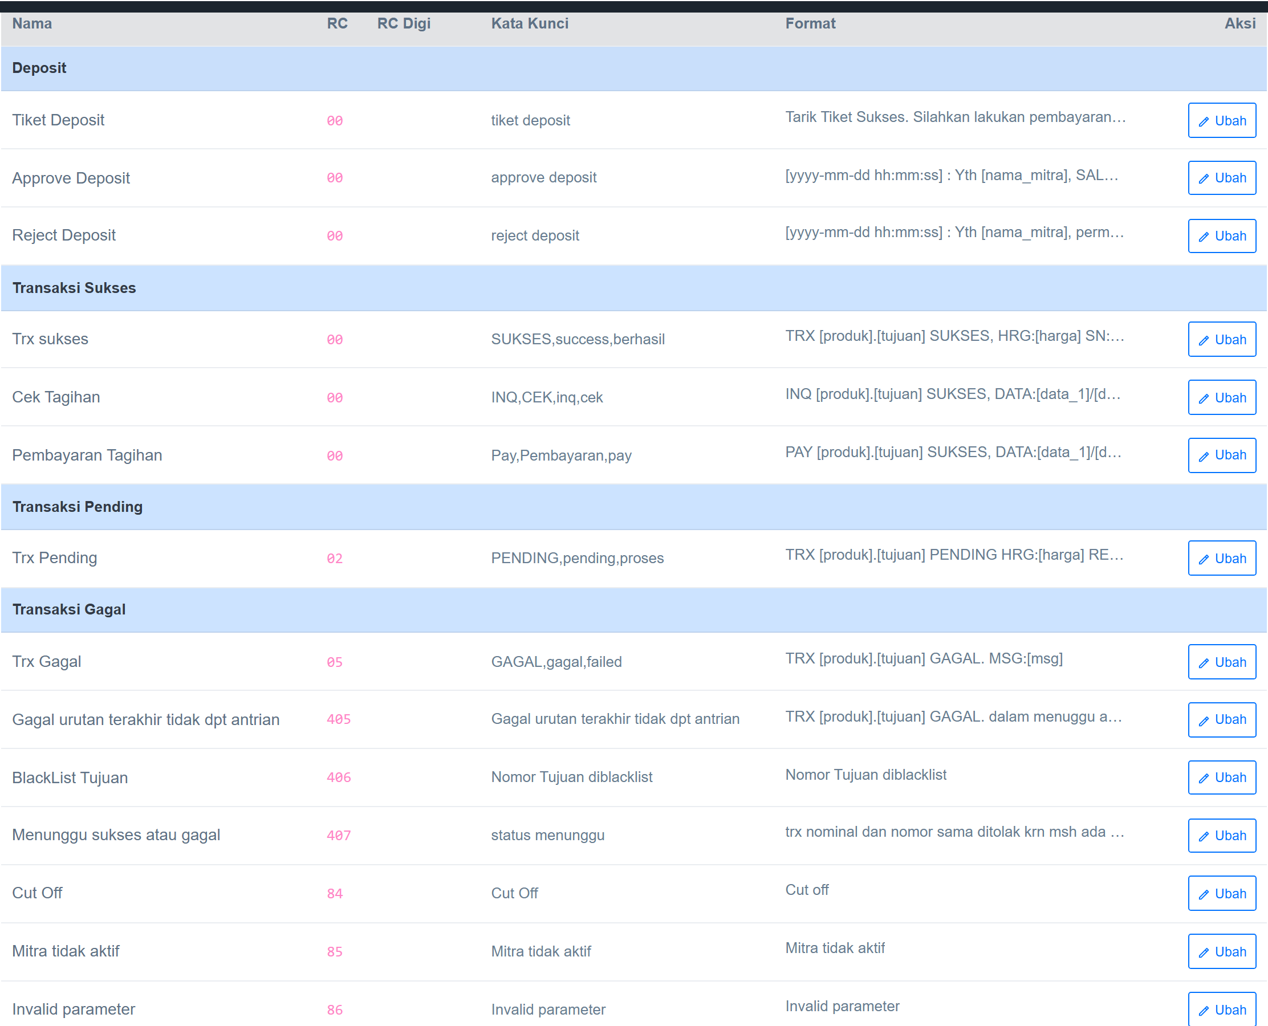Click the name Tiket Deposit

[58, 121]
